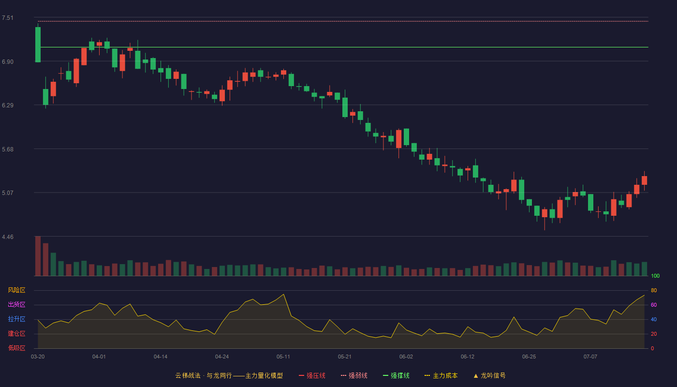677x387 pixels.
Task: Click the 05-21 date label
Action: pos(345,357)
